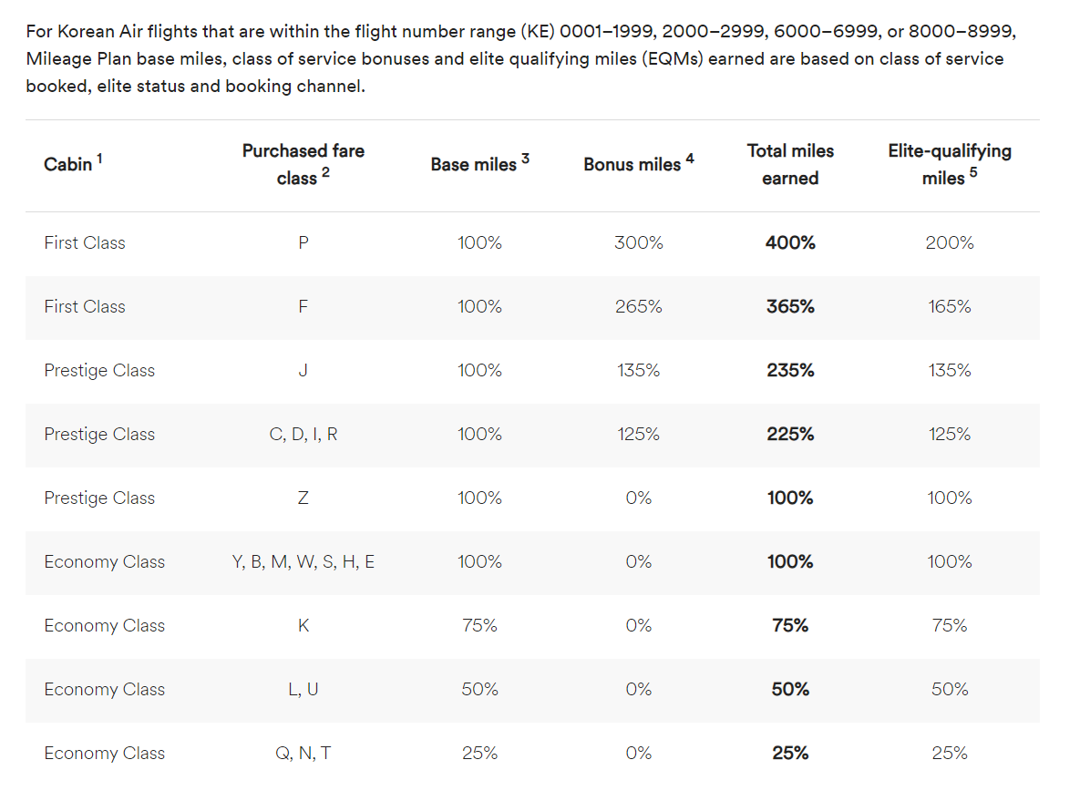Select fare class cell C, D, I, R
Image resolution: width=1090 pixels, height=801 pixels.
tap(303, 435)
